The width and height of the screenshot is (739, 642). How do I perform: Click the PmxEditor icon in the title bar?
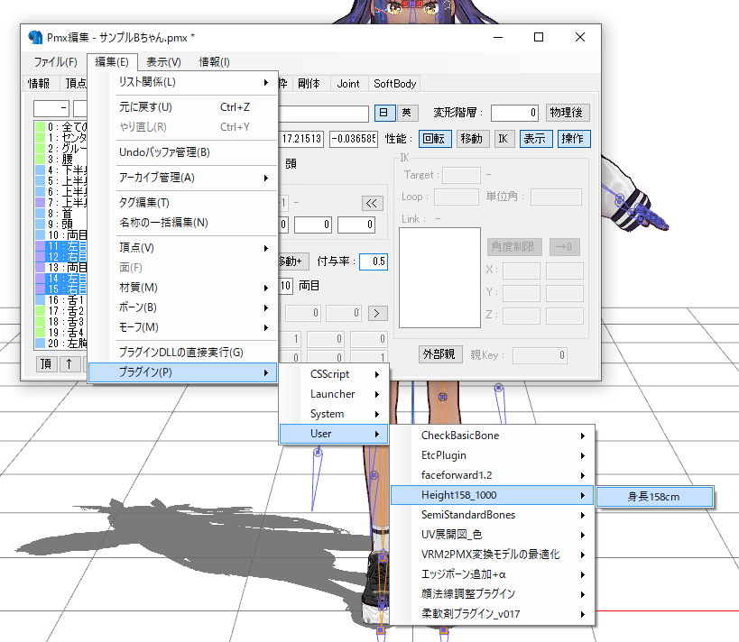pyautogui.click(x=36, y=36)
